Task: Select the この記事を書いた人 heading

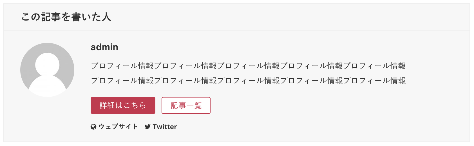Action: [66, 17]
